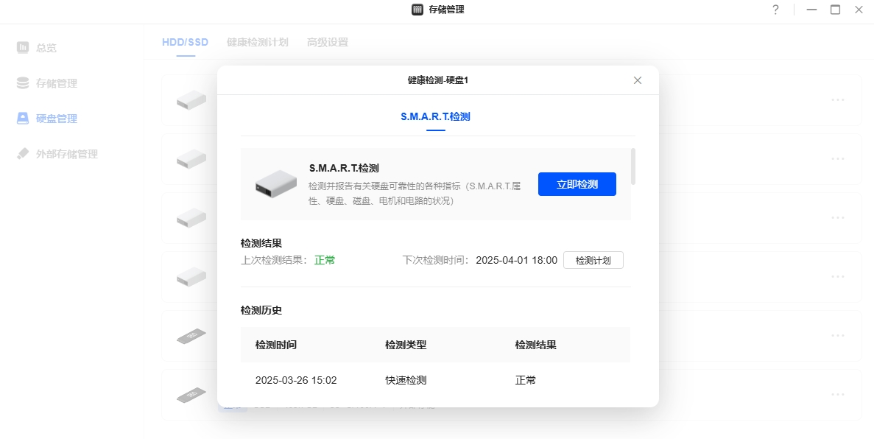Click the help question mark icon
This screenshot has height=439, width=874.
(x=775, y=10)
